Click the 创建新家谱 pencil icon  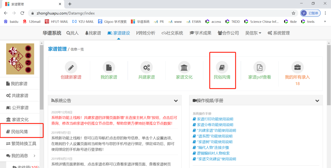(71, 68)
